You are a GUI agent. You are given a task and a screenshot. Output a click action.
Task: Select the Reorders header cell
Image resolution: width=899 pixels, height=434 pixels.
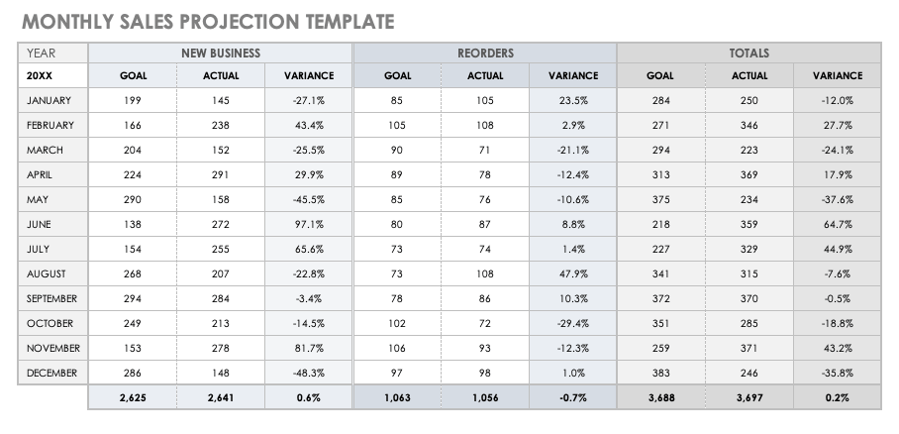[484, 54]
